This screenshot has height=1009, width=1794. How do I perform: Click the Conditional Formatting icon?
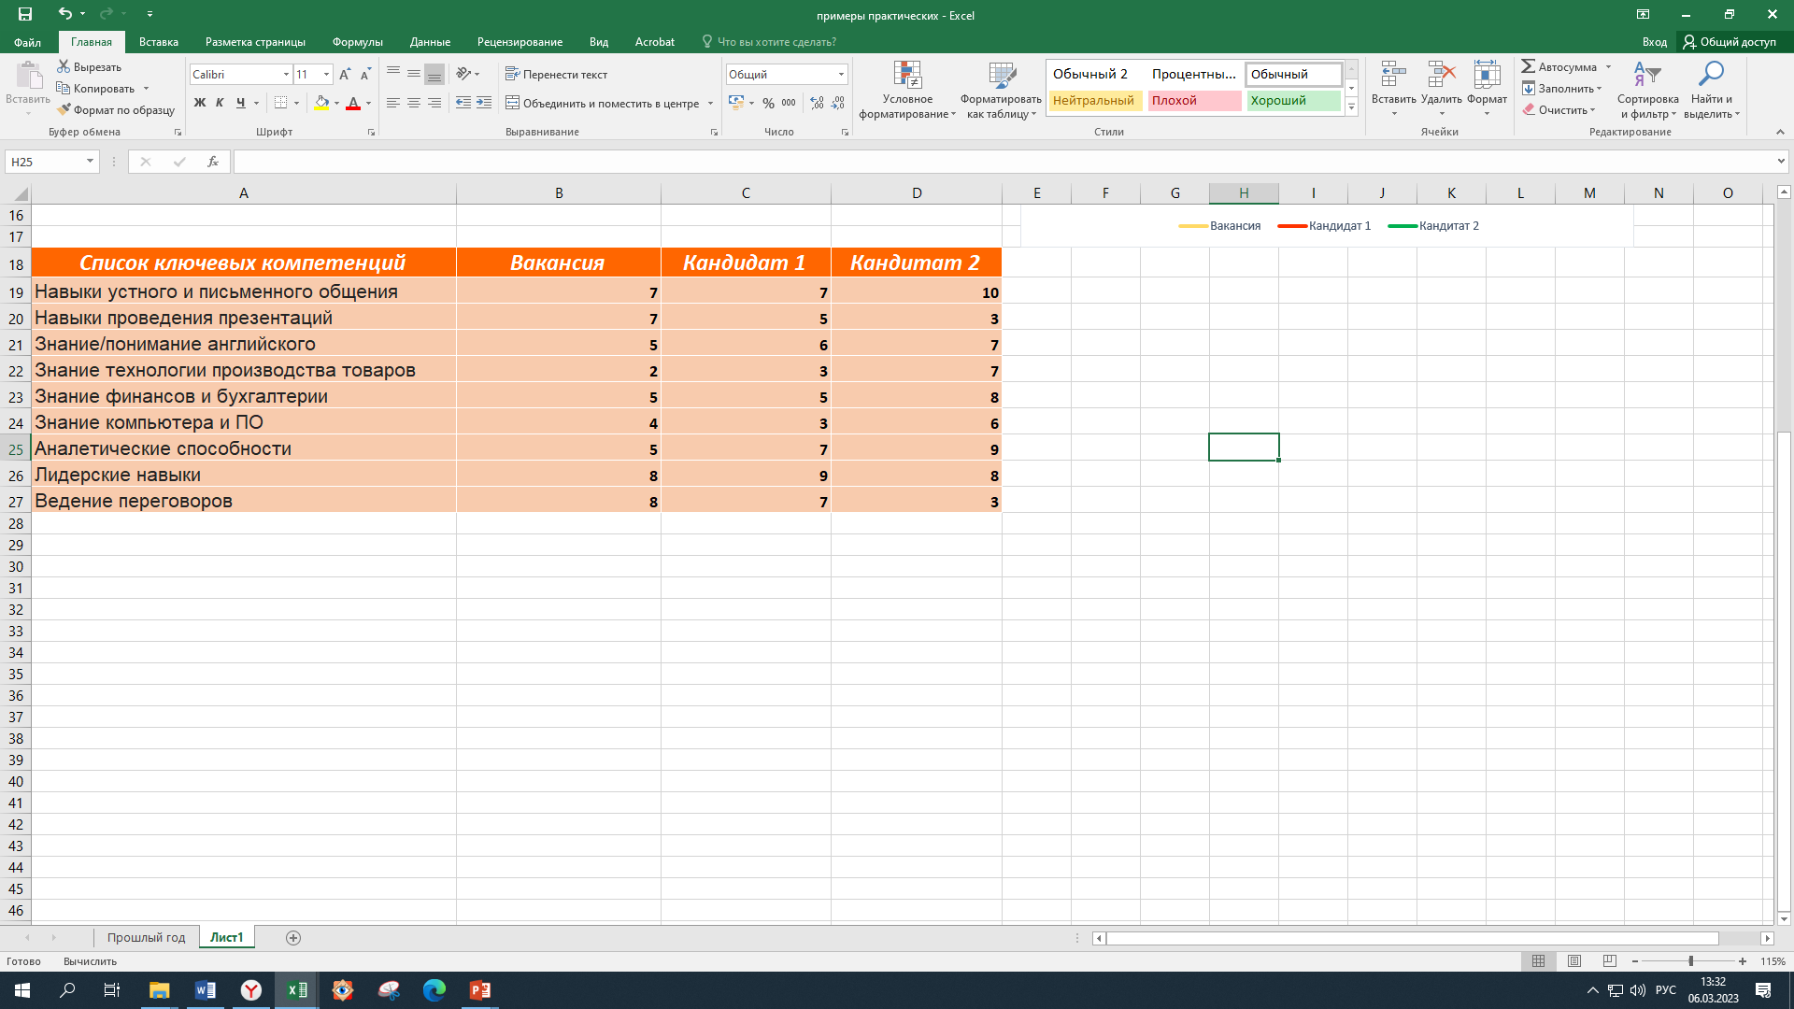[906, 77]
